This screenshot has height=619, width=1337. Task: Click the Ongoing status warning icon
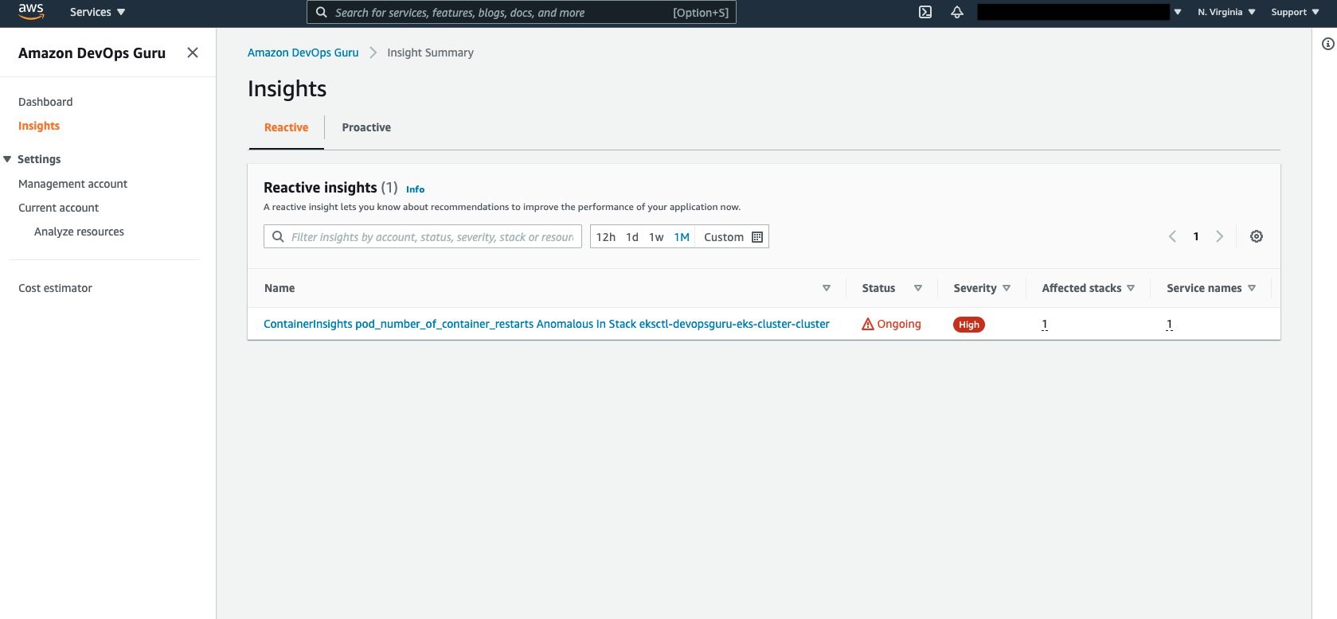pyautogui.click(x=868, y=325)
